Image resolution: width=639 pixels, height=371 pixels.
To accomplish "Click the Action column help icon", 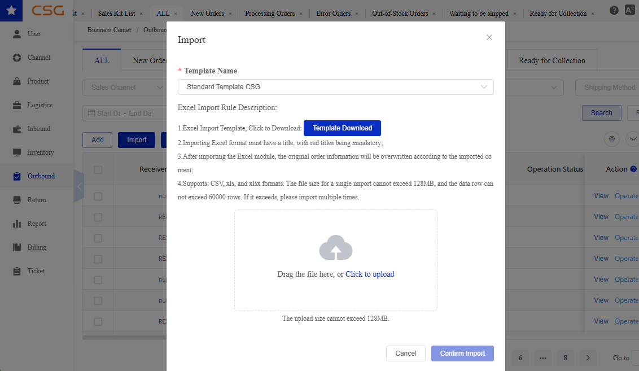I will point(633,169).
